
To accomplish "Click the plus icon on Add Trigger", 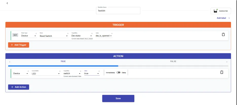I will pyautogui.click(x=12, y=45).
